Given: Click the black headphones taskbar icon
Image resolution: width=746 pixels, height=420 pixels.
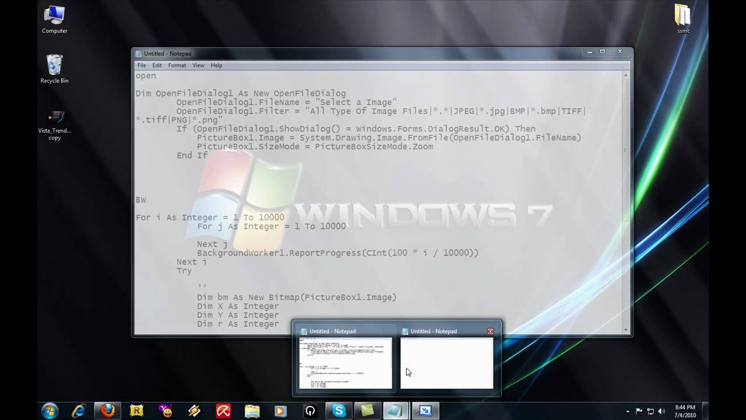Looking at the screenshot, I should [x=310, y=411].
